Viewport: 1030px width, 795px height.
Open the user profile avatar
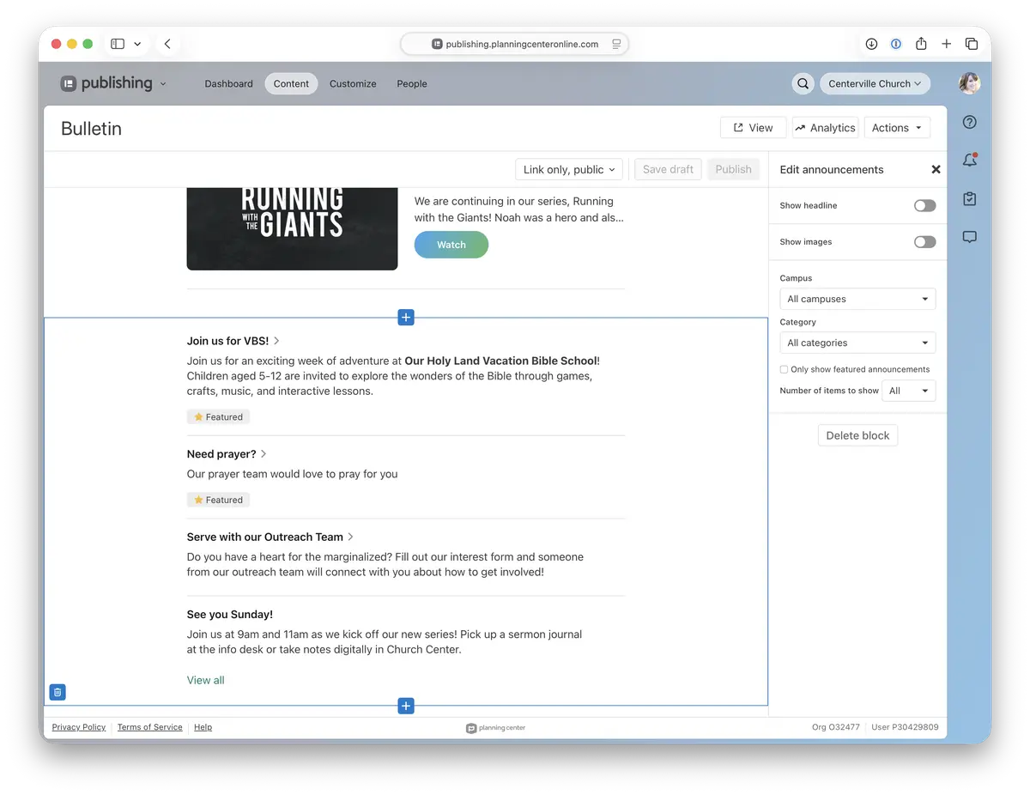[970, 83]
